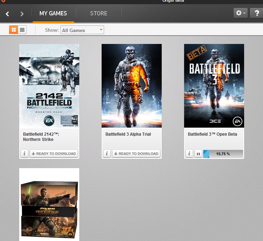Download Battlefield 2142 Northern Strike
Viewport: 263px width, 241px height.
[54, 153]
